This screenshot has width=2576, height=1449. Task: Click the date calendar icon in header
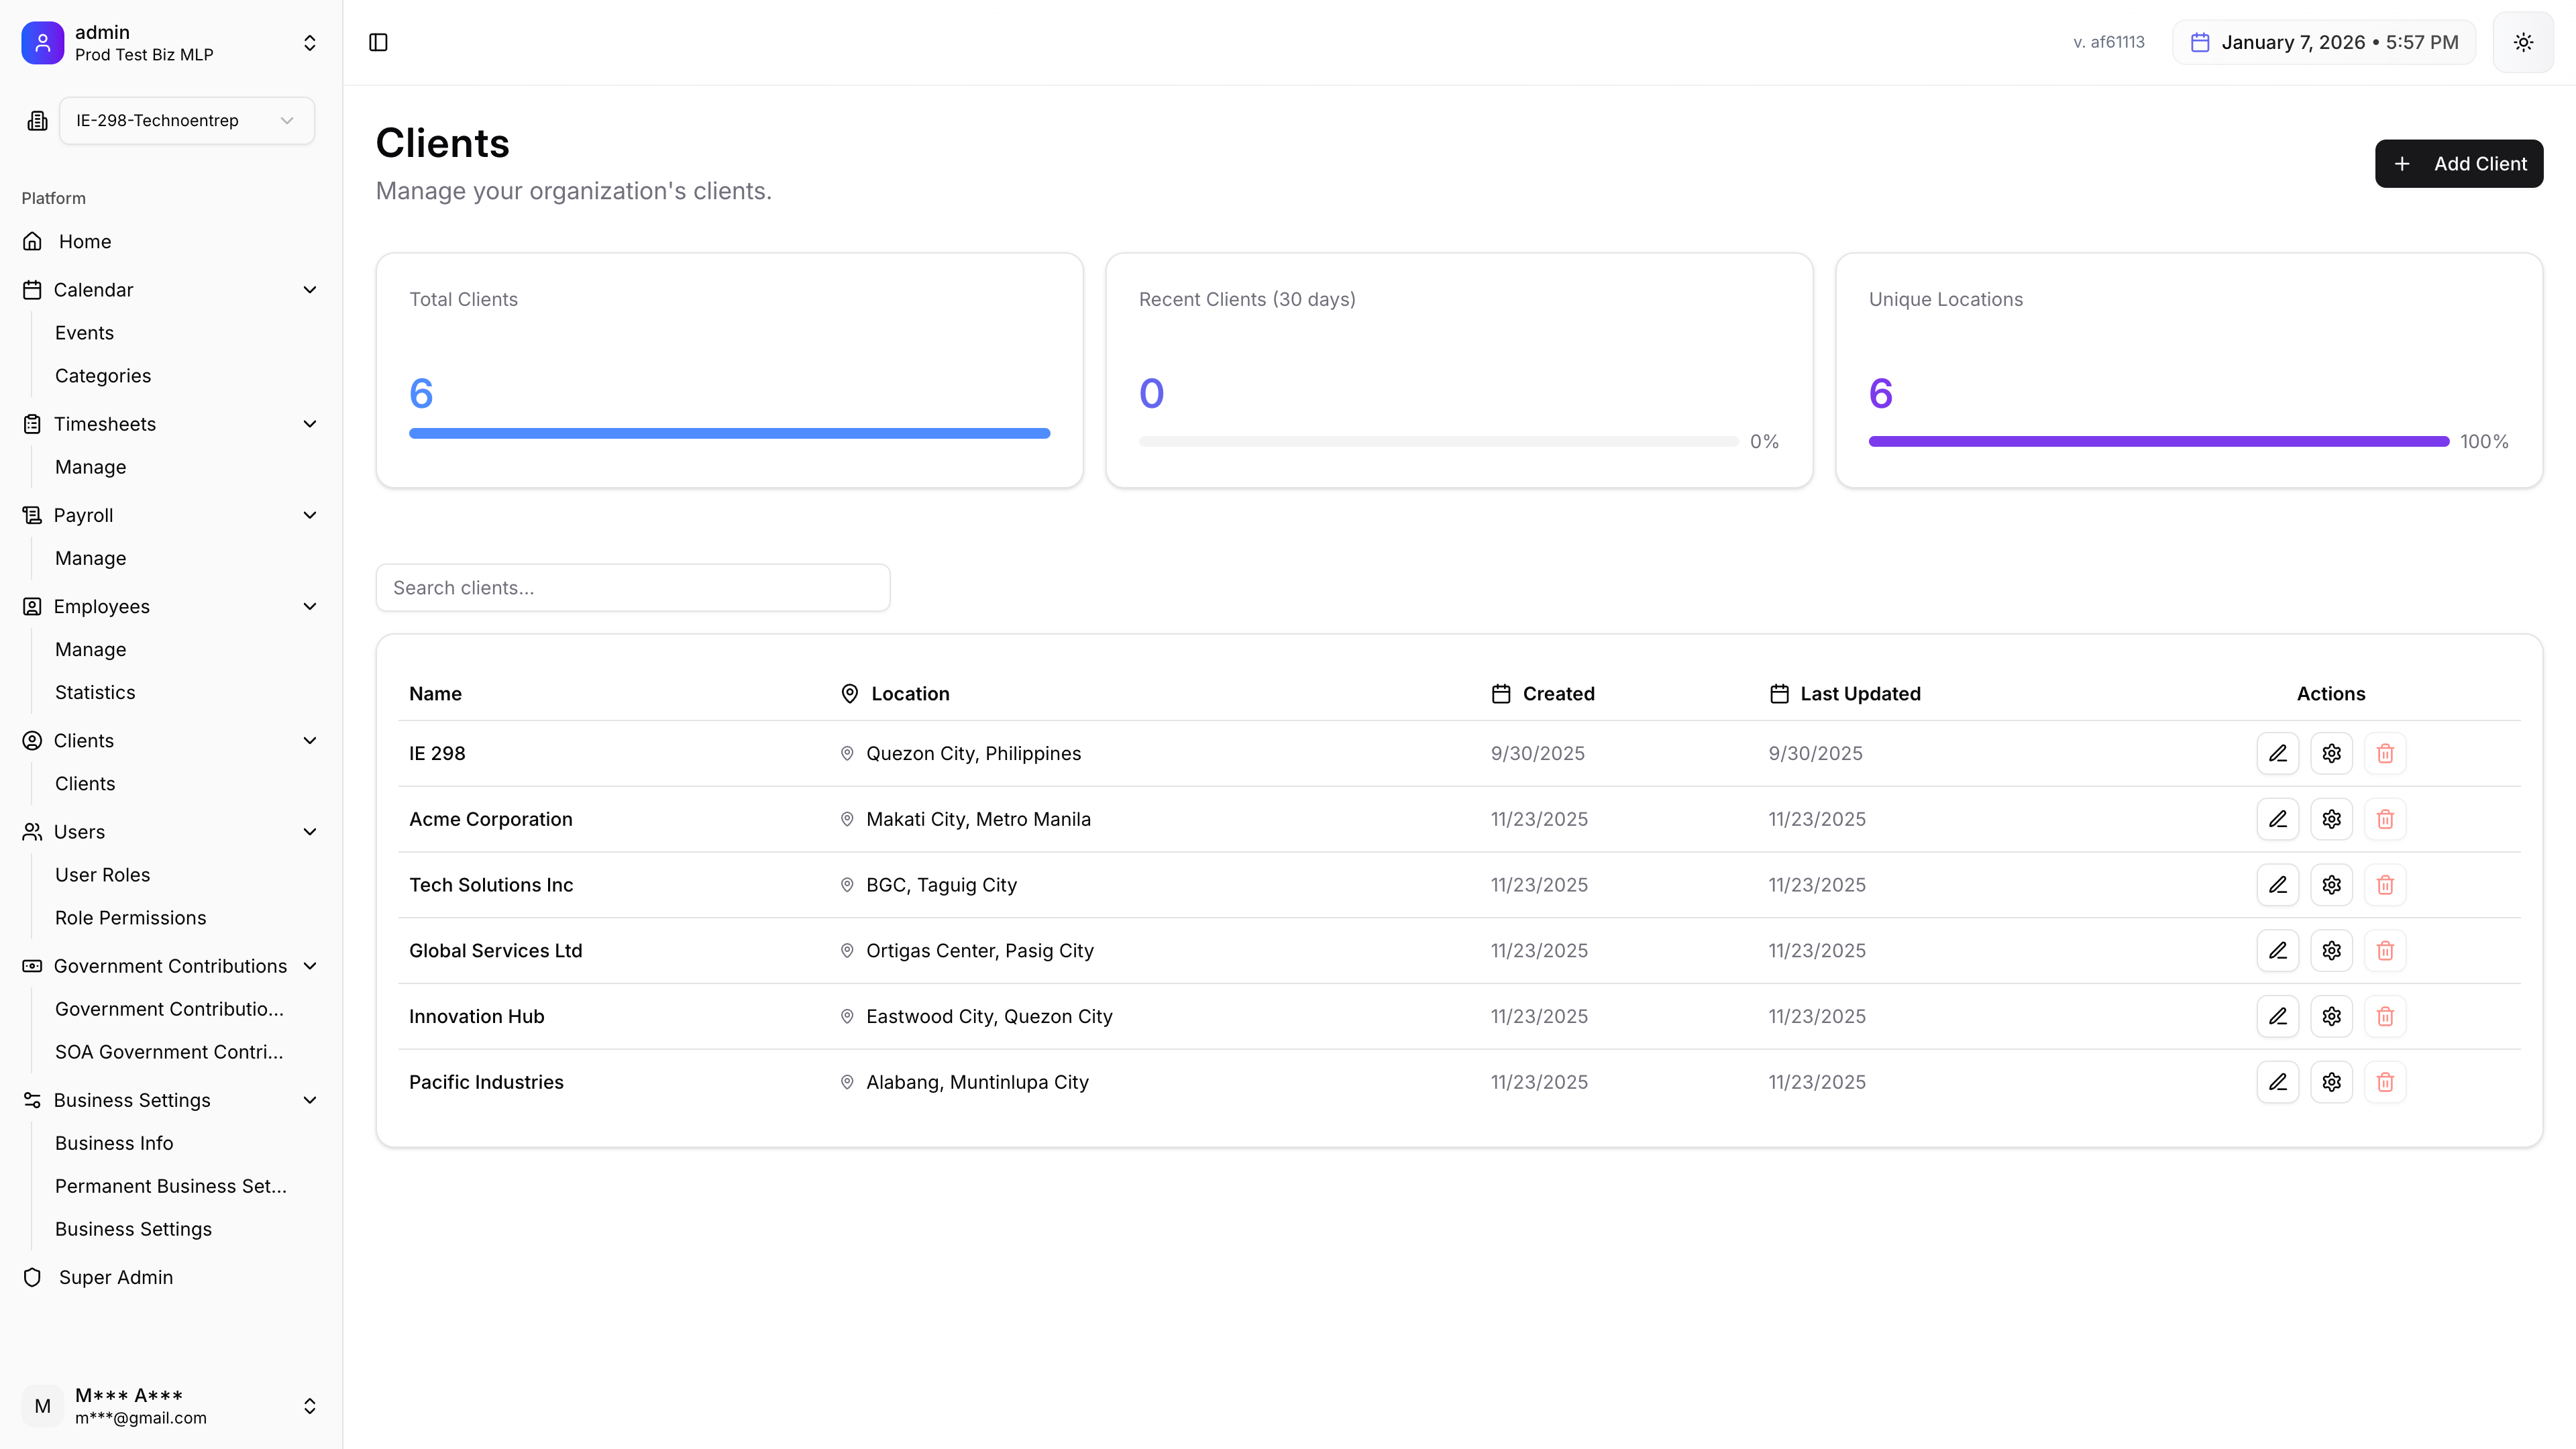2199,42
